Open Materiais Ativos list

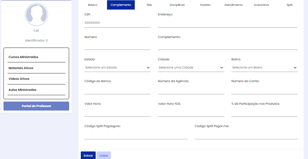[x=36, y=68]
